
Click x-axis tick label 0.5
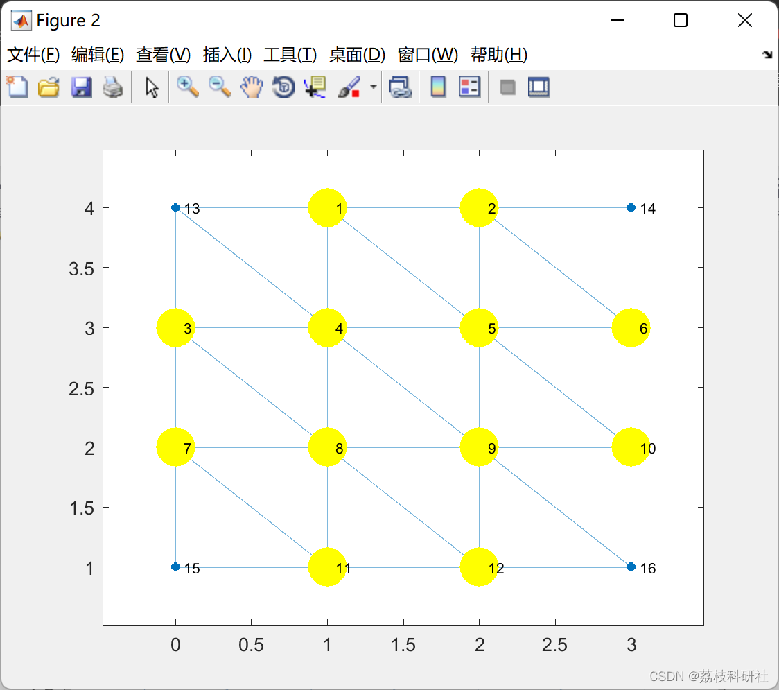[x=252, y=645]
